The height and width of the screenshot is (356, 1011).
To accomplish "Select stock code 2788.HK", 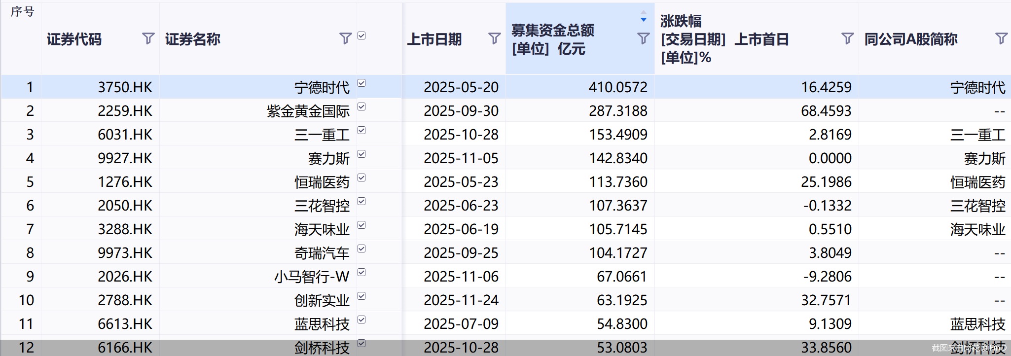I will (125, 300).
